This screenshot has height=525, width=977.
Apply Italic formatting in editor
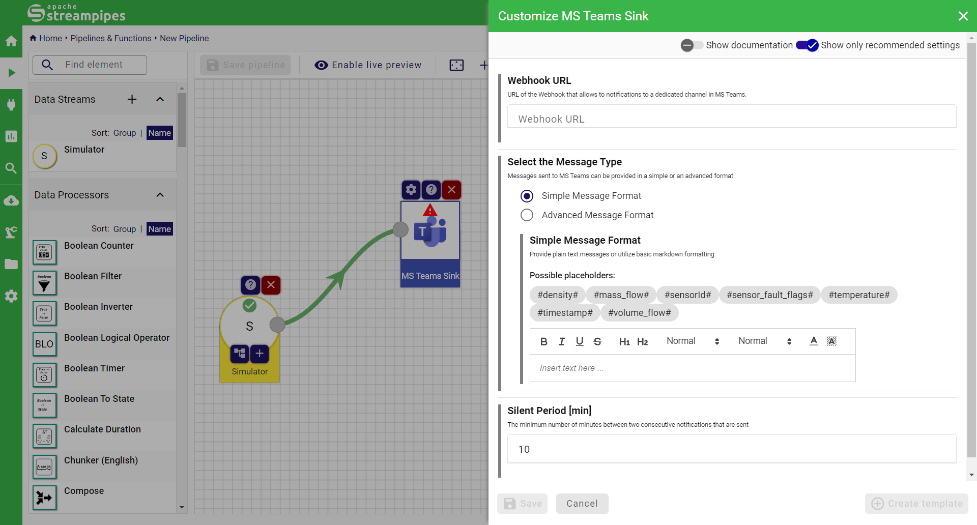[x=561, y=341]
